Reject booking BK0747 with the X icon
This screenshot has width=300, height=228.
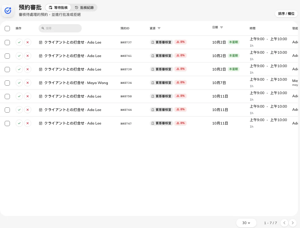[x=28, y=123]
